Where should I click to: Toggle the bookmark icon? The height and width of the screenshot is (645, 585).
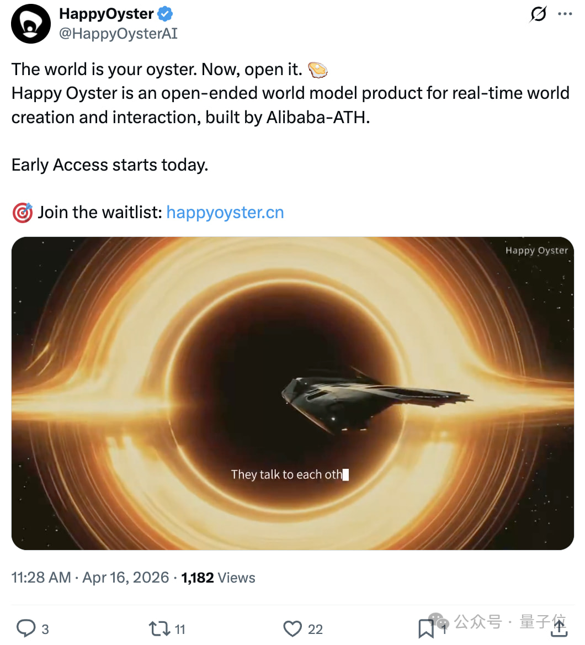(x=426, y=628)
